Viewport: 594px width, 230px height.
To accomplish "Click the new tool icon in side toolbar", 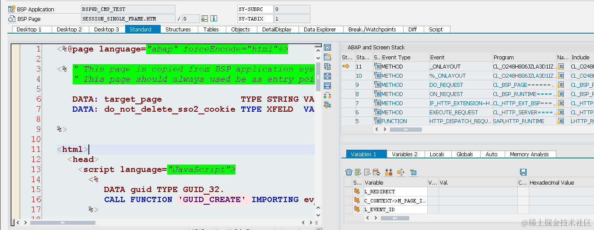I will pos(327,57).
